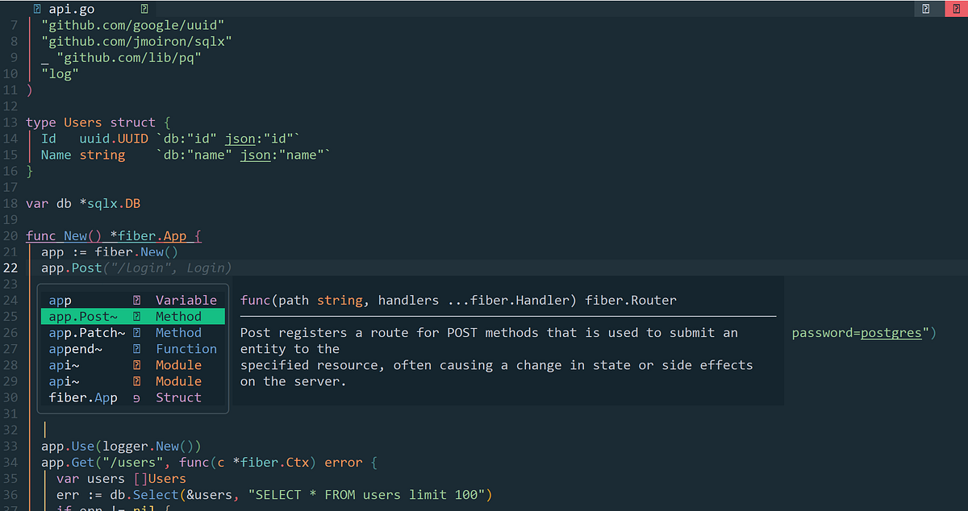Click the Method kind icon beside "app.Post~"
The width and height of the screenshot is (968, 511).
[136, 316]
